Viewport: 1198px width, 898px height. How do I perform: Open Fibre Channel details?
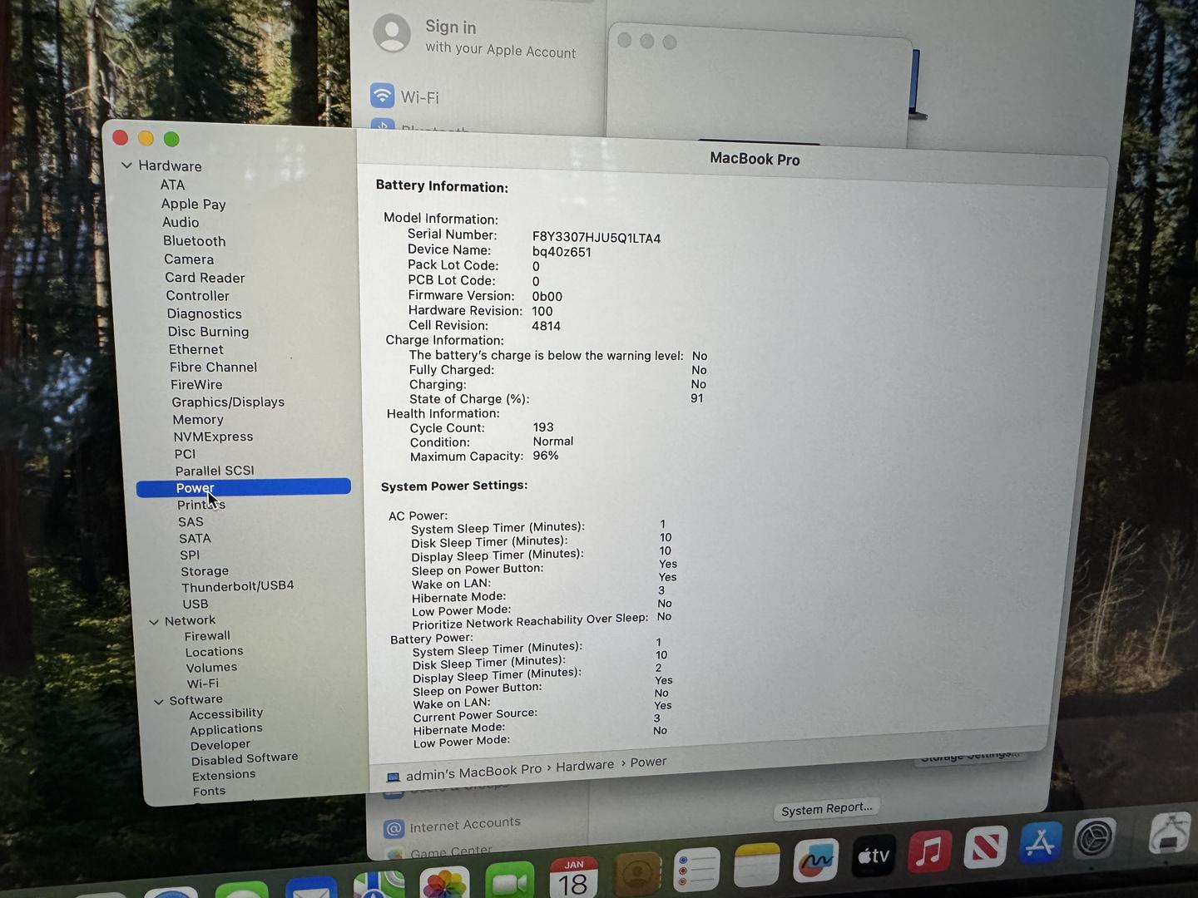tap(214, 367)
